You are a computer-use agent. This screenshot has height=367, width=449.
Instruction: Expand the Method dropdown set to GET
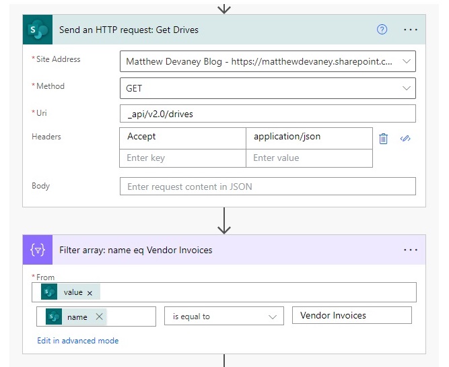click(x=406, y=88)
